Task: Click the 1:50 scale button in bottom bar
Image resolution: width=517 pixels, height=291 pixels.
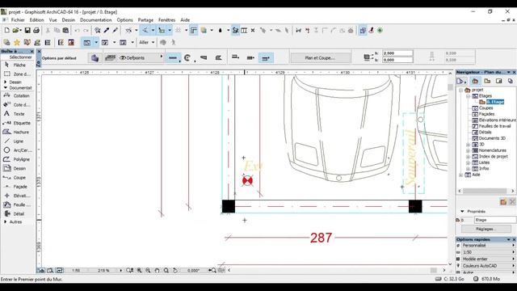Action: (x=76, y=270)
